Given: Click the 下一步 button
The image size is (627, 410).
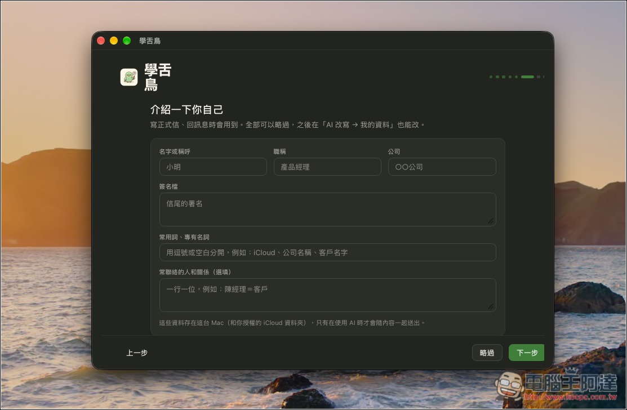Looking at the screenshot, I should coord(526,353).
